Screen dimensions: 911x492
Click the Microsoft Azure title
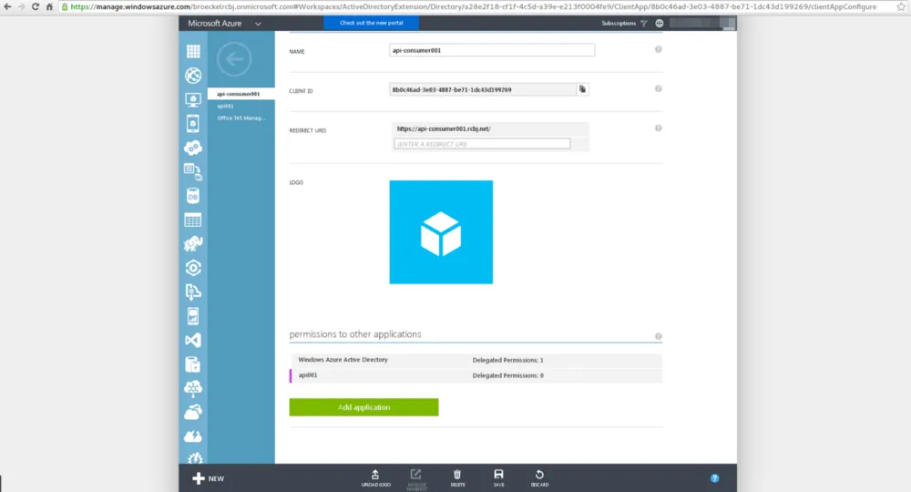pos(214,24)
